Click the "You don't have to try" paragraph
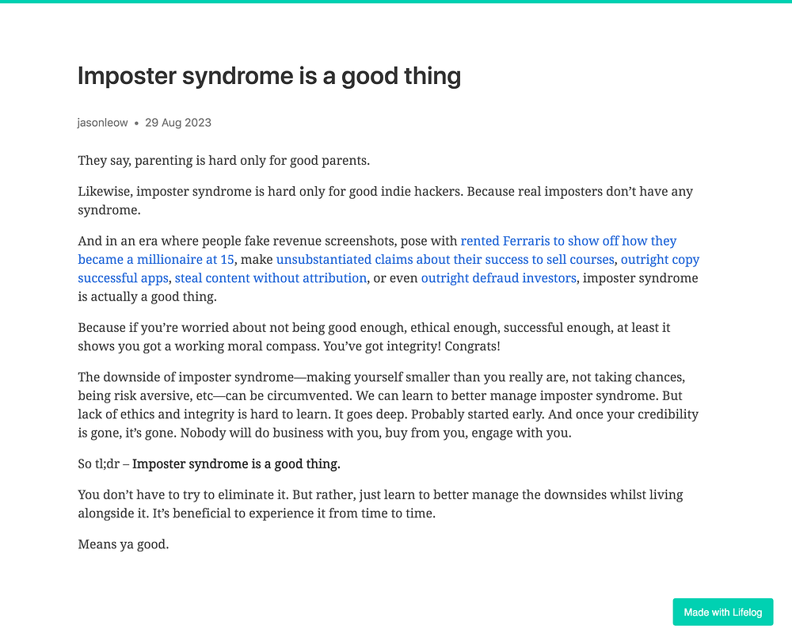 (x=380, y=504)
